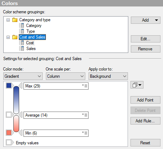
Task: Collapse the Cost and Sales grouping
Action: (x=8, y=37)
